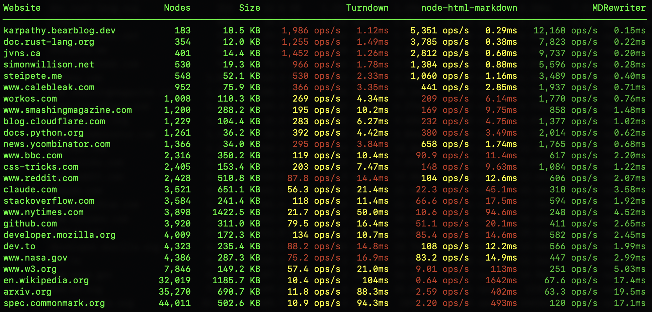Select the jvns.ca row label
Image resolution: width=652 pixels, height=312 pixels.
click(x=22, y=53)
